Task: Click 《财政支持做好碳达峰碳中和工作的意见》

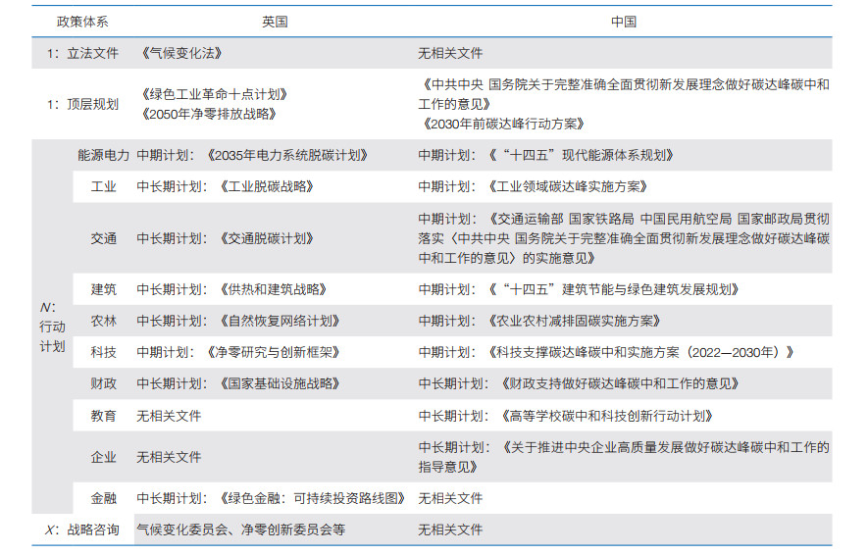Action: (621, 383)
